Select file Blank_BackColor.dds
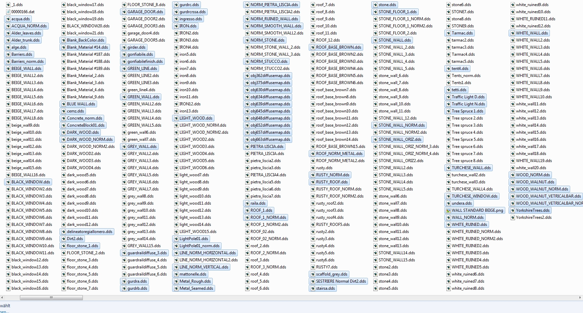 point(83,40)
